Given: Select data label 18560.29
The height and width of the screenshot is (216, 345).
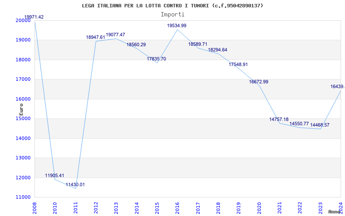Looking at the screenshot, I should [x=136, y=44].
